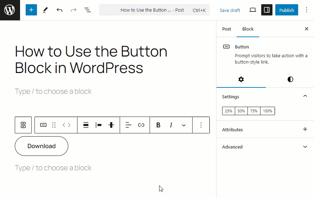Open the editor Options three-dot menu

click(306, 10)
